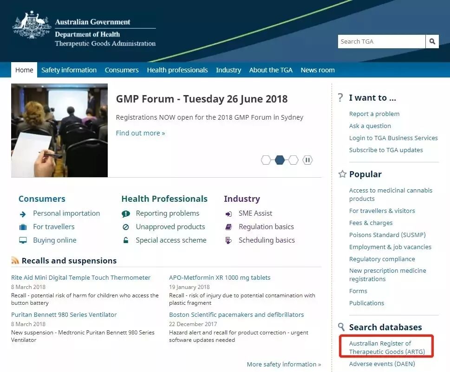The image size is (450, 372).
Task: Open the News room menu
Action: (x=318, y=70)
